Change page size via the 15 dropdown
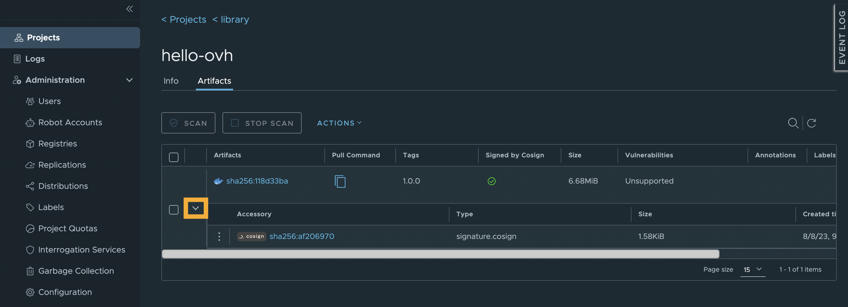This screenshot has width=848, height=307. pos(753,270)
